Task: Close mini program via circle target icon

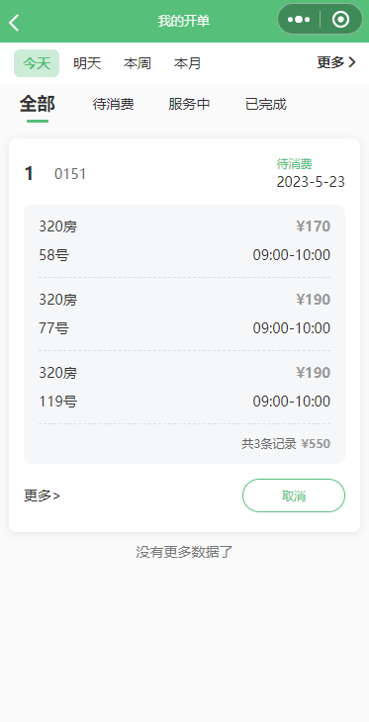Action: 341,20
